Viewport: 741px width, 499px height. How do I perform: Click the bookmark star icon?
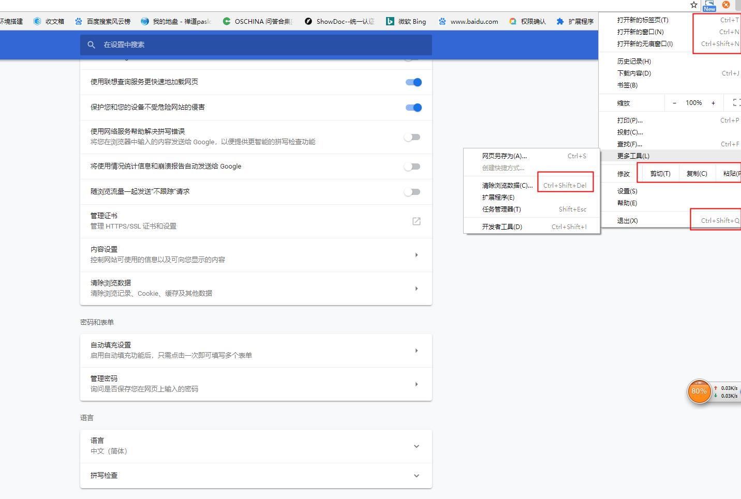pyautogui.click(x=694, y=5)
